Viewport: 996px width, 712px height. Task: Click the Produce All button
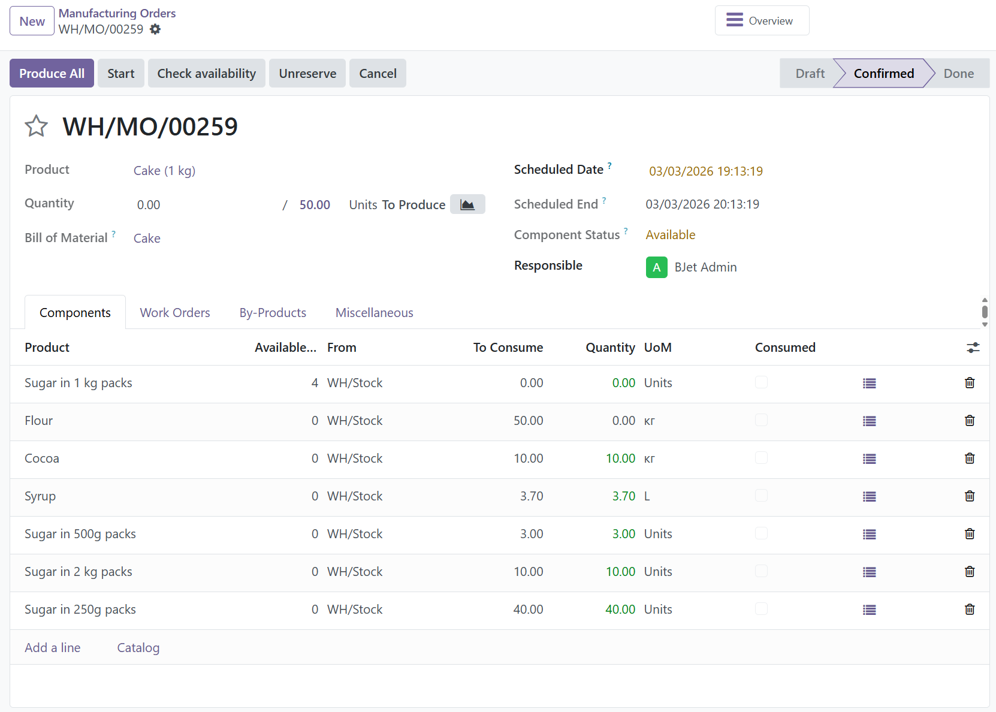point(52,74)
